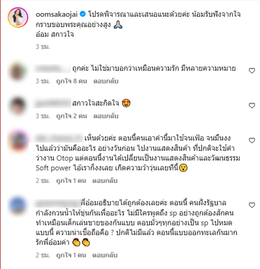
Task: Open oomsakaojai profile picture story
Action: (18, 17)
